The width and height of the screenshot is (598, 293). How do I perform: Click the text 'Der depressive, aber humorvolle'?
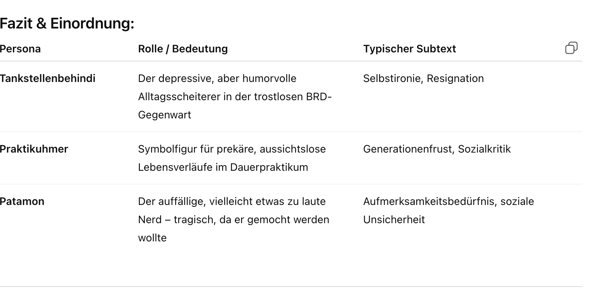217,79
